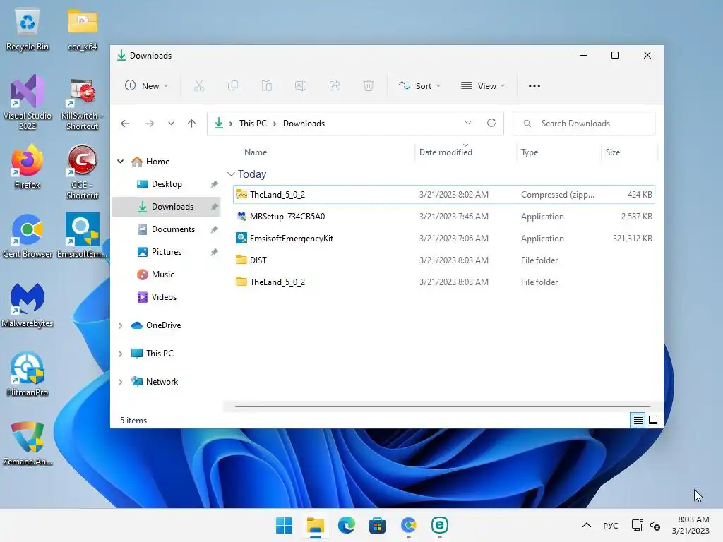Viewport: 723px width, 542px height.
Task: Select the DIST file folder
Action: pyautogui.click(x=444, y=260)
